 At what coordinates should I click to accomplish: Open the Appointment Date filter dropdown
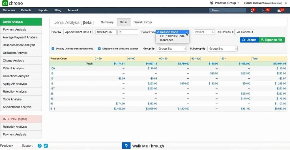78,32
